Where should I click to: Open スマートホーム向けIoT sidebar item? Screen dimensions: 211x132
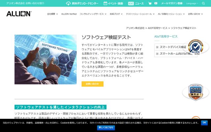click(176, 54)
